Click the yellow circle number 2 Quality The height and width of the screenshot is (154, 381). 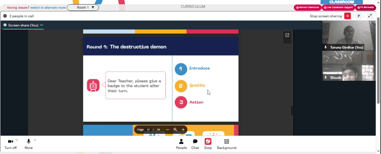pyautogui.click(x=181, y=86)
